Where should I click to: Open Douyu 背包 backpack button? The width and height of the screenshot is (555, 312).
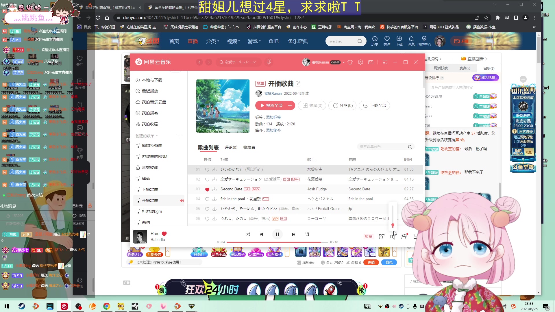[x=389, y=263]
